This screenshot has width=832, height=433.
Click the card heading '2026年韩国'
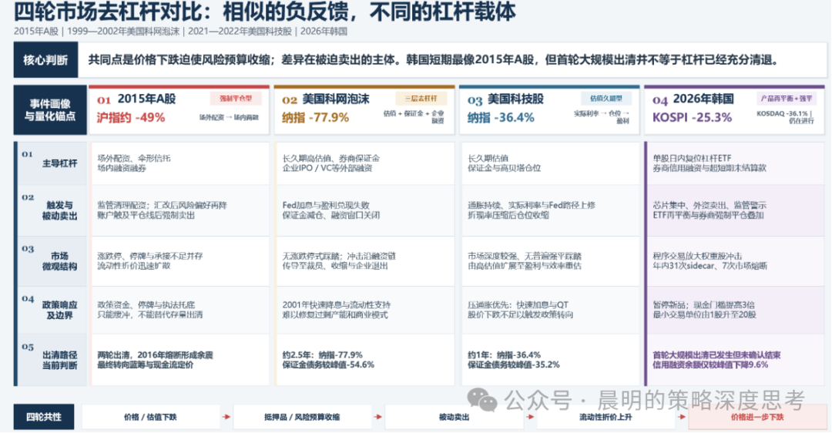click(703, 99)
